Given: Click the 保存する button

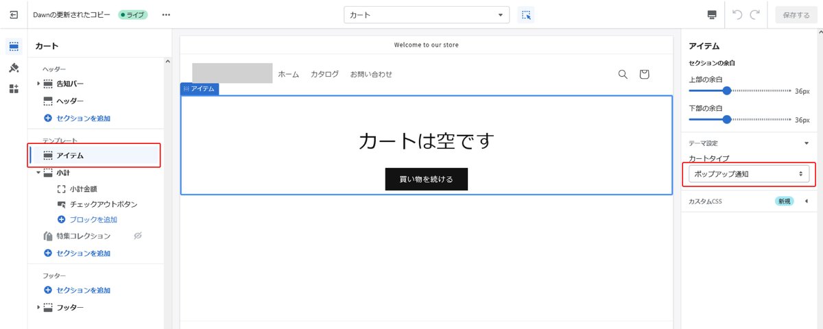Looking at the screenshot, I should (796, 15).
